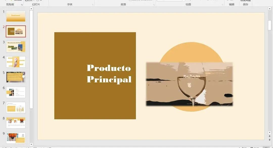Click the thumbnail panel scrollbar thumb
This screenshot has height=148, width=273.
coord(31,60)
